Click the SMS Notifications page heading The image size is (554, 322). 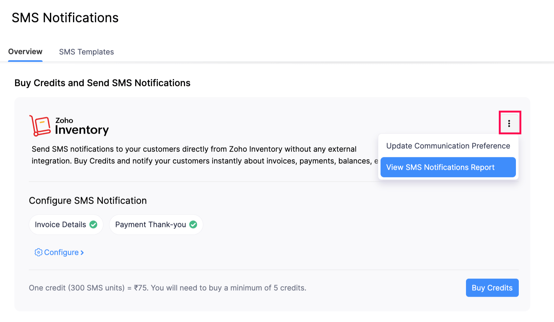point(65,18)
